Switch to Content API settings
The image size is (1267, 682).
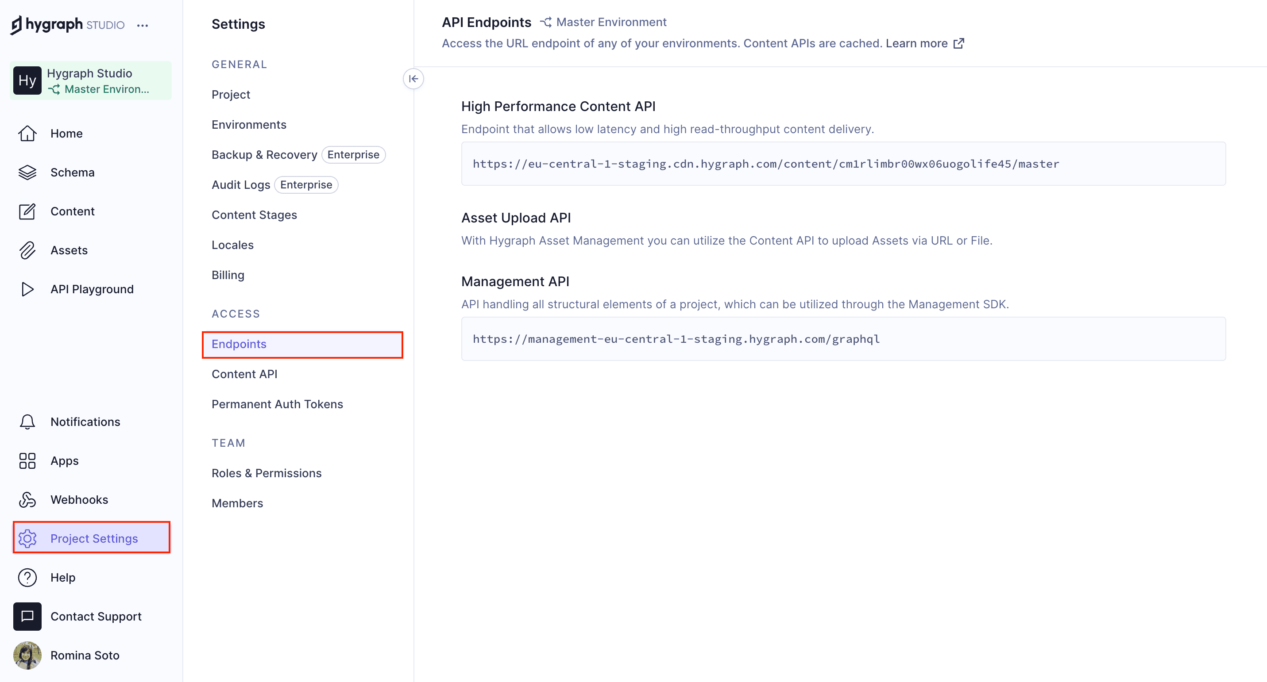pos(244,373)
